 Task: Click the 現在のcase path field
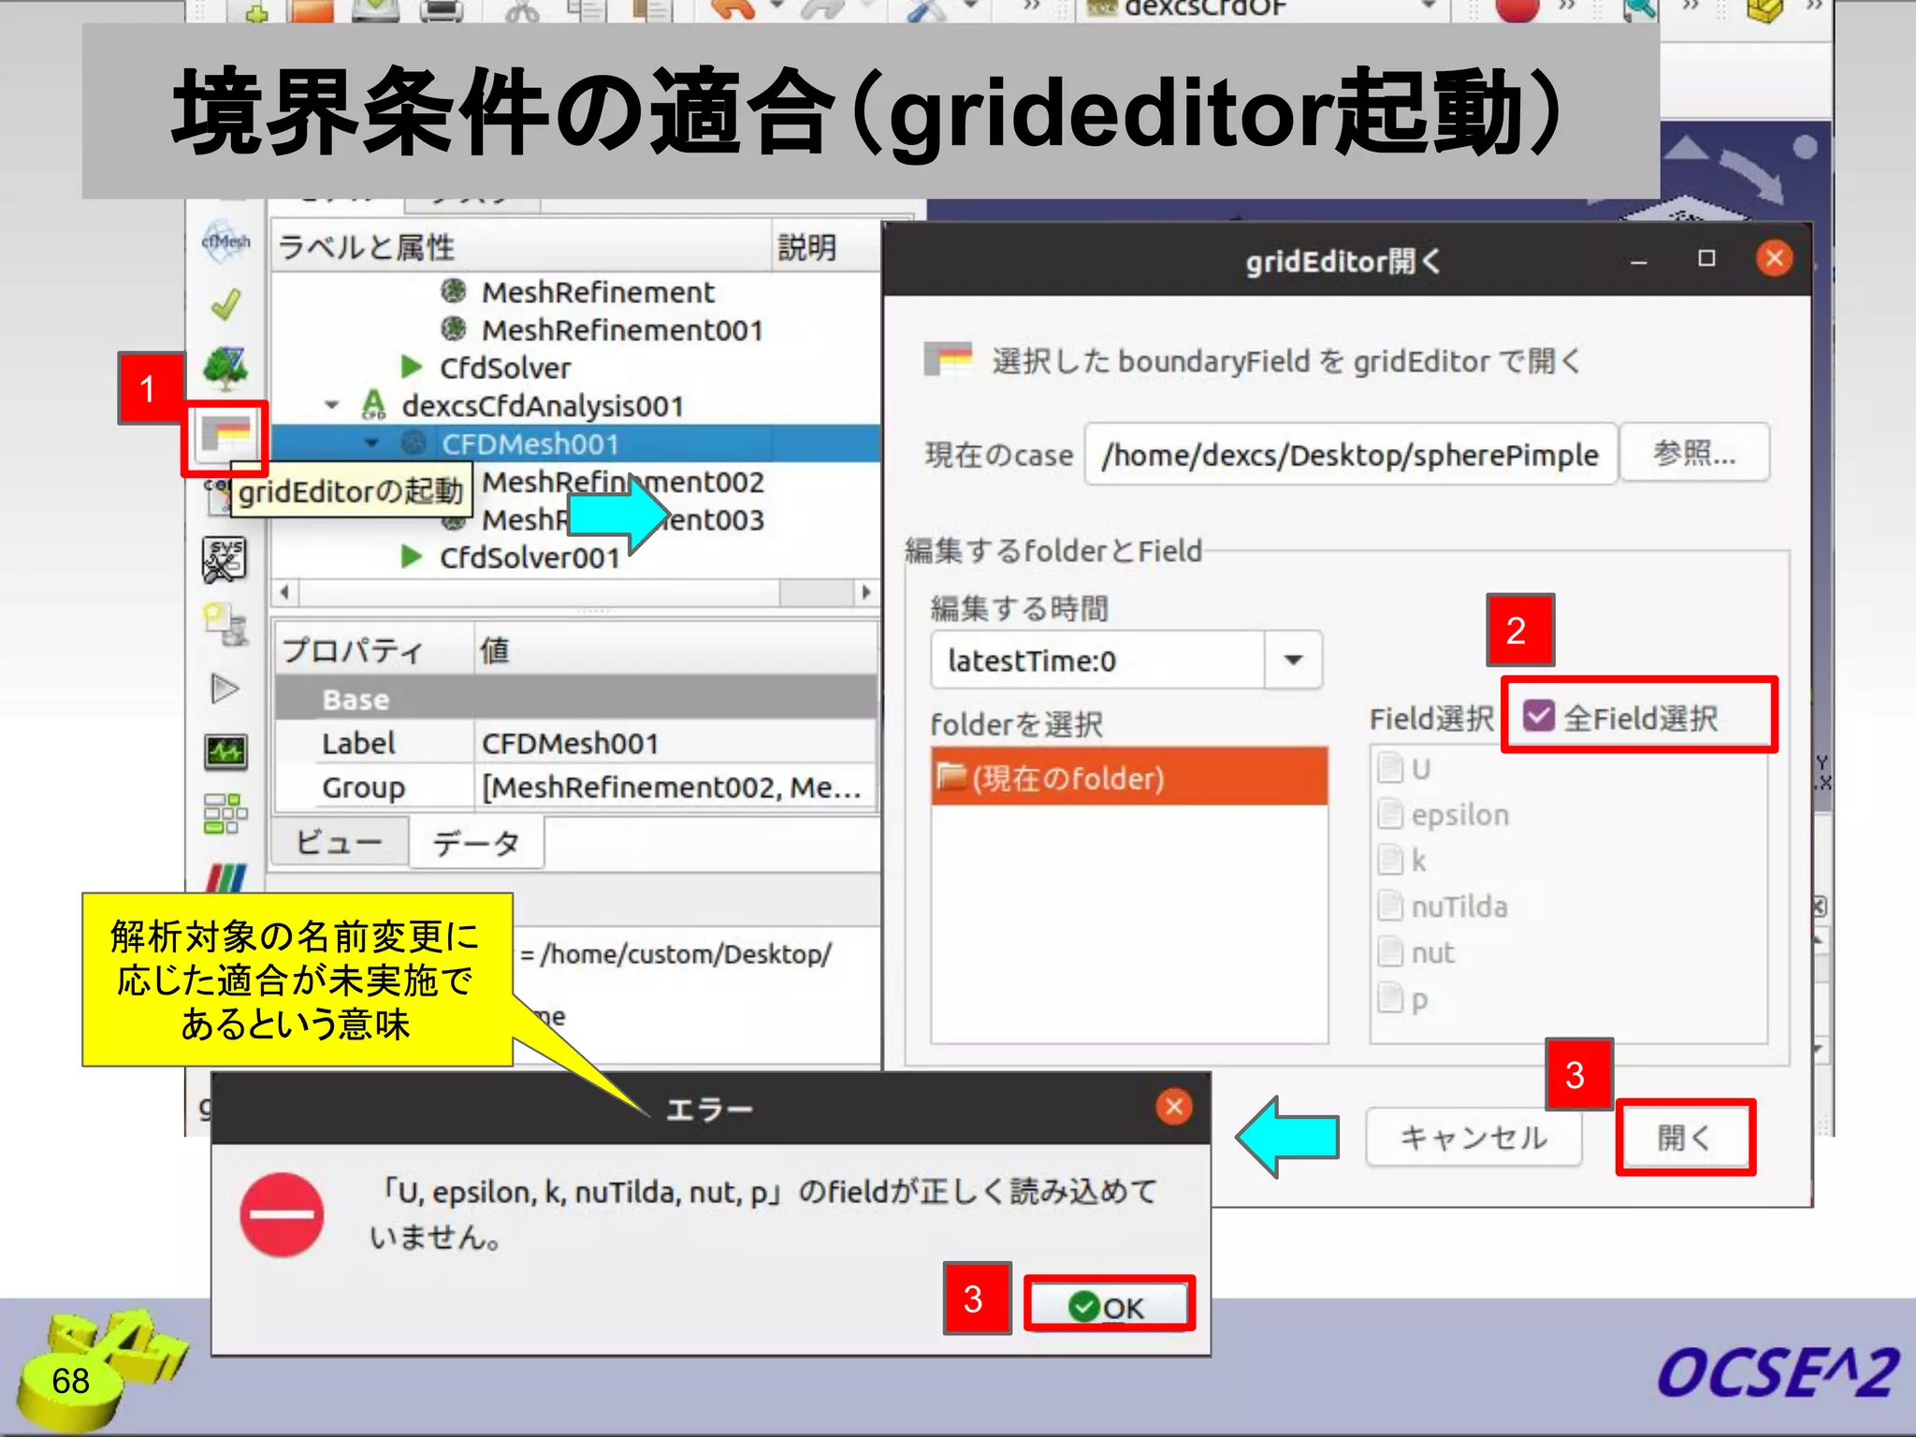coord(1350,455)
